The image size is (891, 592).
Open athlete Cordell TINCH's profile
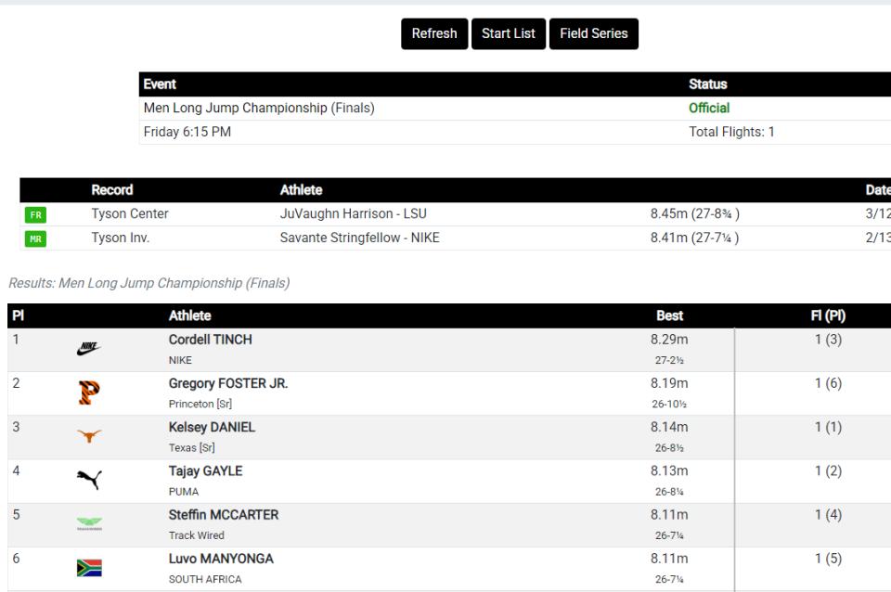(210, 340)
